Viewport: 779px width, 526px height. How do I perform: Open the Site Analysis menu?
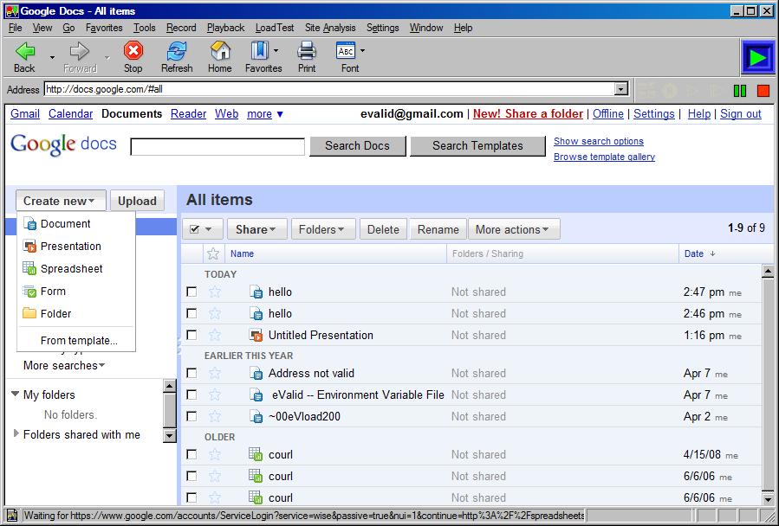pyautogui.click(x=330, y=28)
